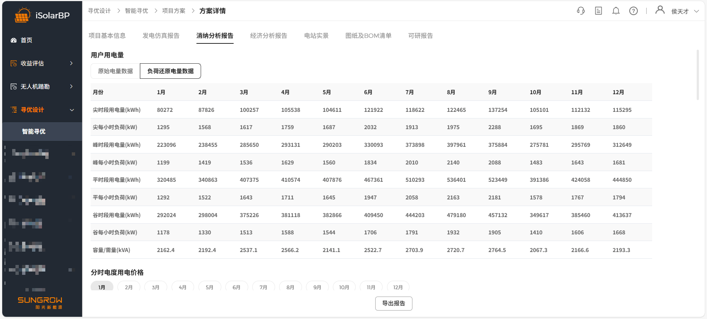
Task: Open the 经济分析报告 tab
Action: tap(268, 36)
